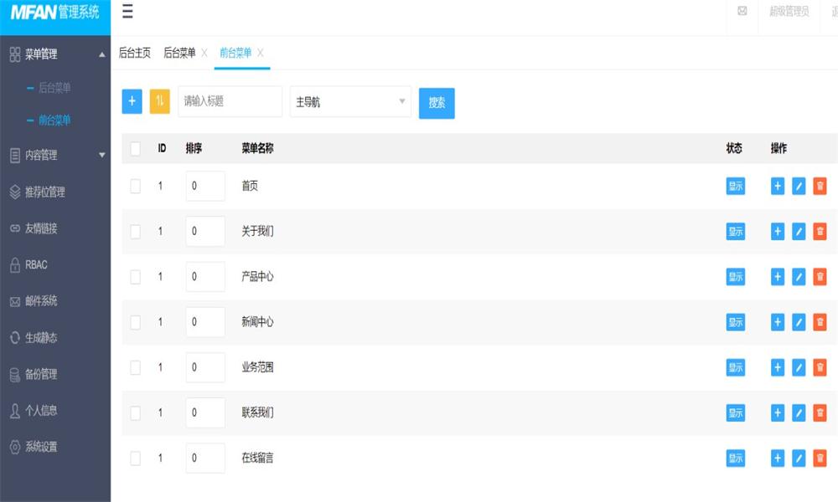The width and height of the screenshot is (838, 502).
Task: Delete the 在线留言 menu row
Action: pyautogui.click(x=820, y=458)
